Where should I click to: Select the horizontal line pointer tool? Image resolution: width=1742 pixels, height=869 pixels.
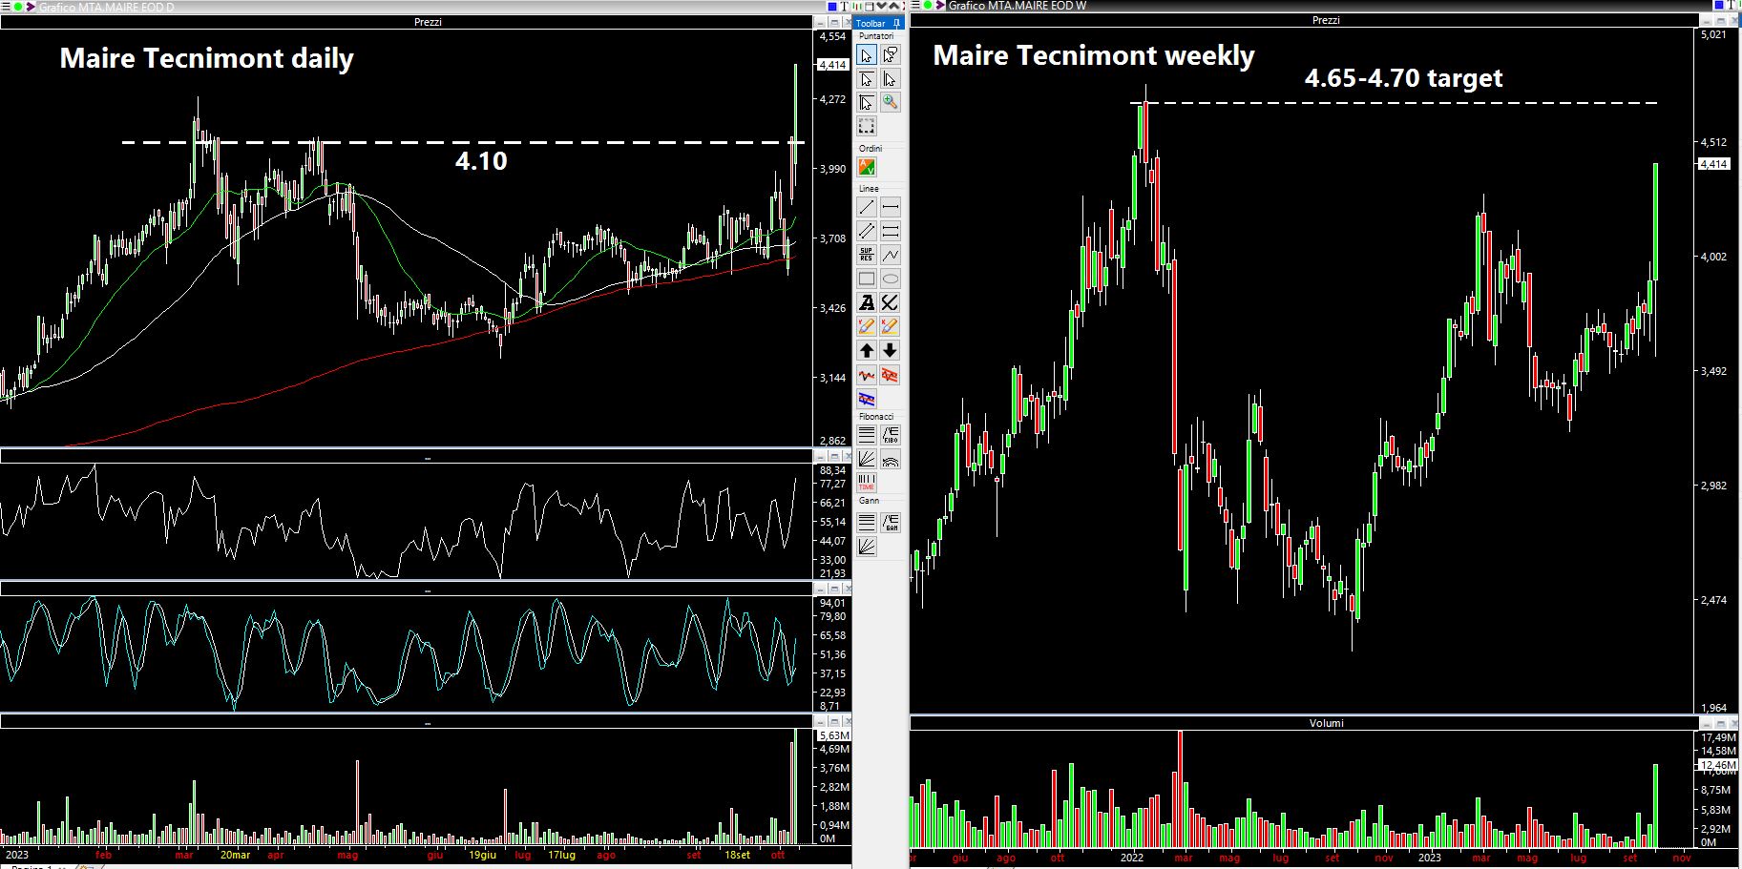click(x=867, y=78)
